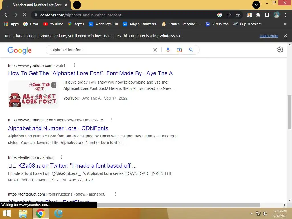Open the Extensions puzzle icon
This screenshot has width=292, height=219.
pyautogui.click(x=258, y=15)
